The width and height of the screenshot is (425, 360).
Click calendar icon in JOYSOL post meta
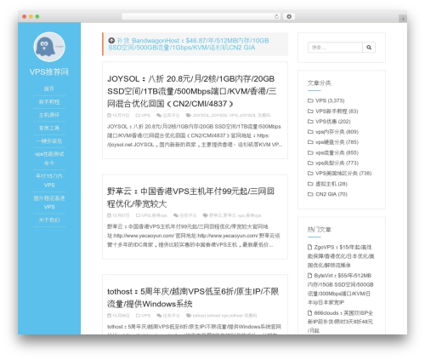click(x=109, y=115)
